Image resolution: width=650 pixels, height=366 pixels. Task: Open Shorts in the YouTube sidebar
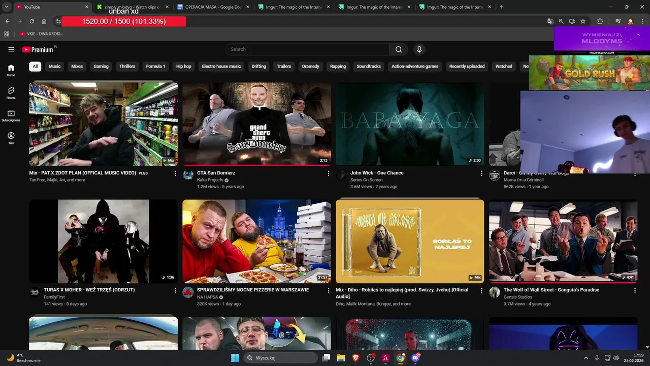(11, 93)
